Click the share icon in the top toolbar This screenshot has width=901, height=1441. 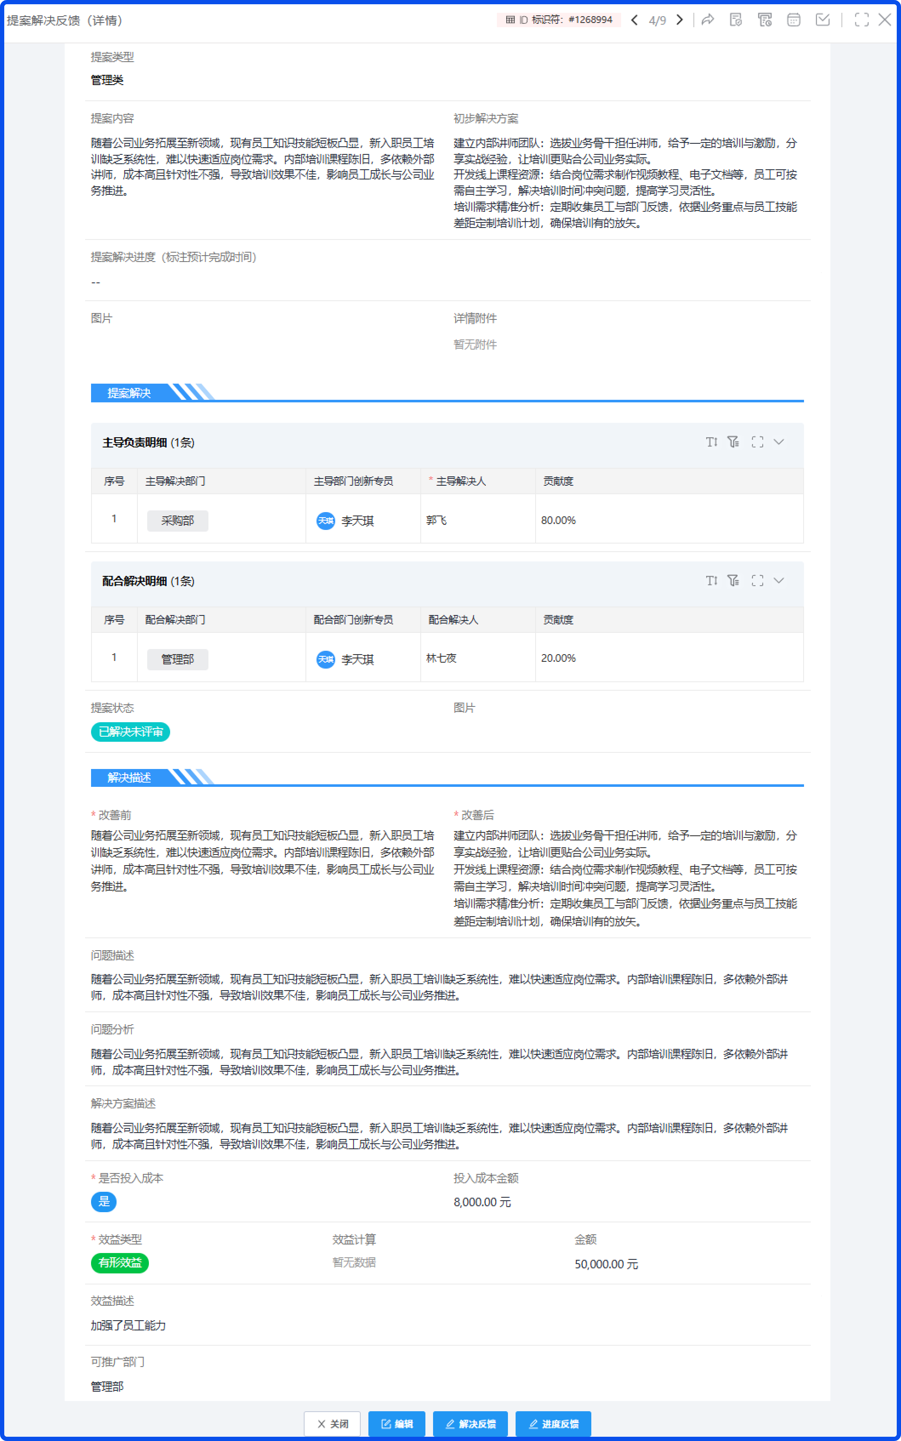709,20
